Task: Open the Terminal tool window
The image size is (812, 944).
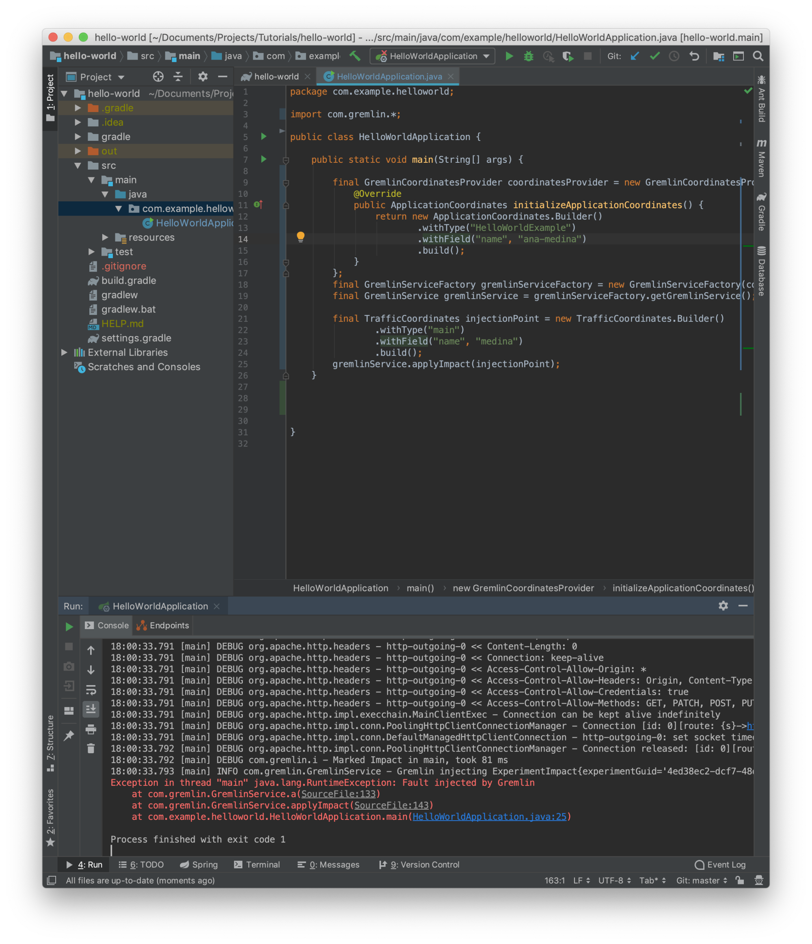Action: 257,865
